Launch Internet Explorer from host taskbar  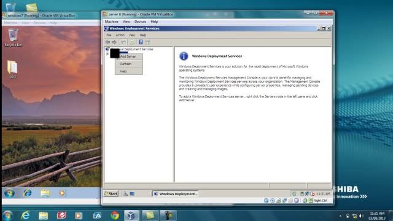25,215
